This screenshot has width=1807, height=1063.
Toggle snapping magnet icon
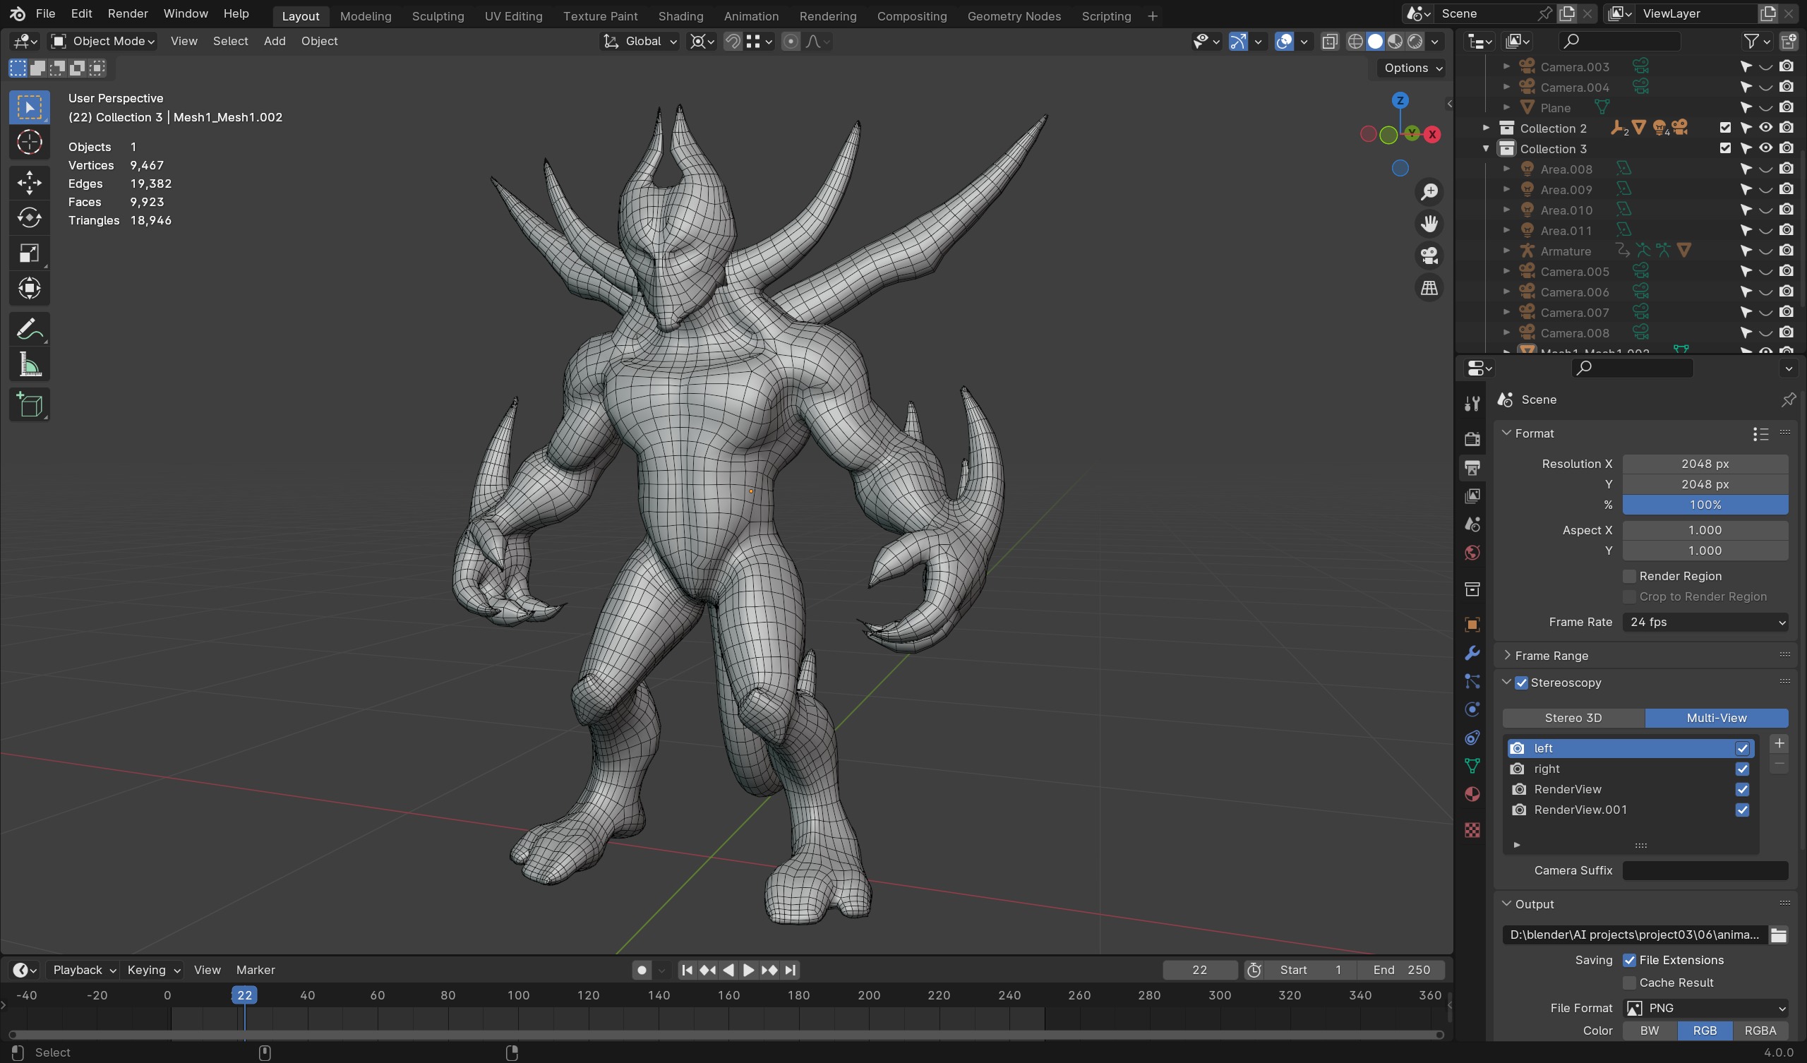point(732,42)
